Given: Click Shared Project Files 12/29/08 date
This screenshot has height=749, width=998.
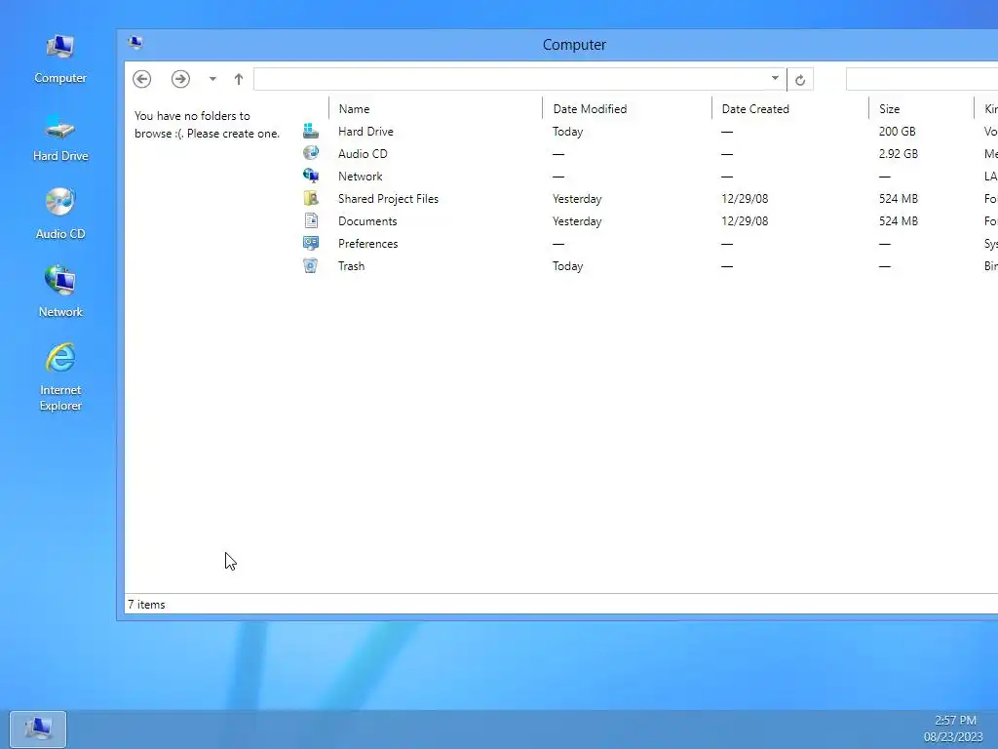Looking at the screenshot, I should (745, 198).
